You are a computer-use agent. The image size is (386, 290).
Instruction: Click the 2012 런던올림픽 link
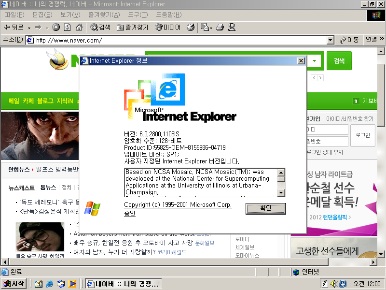point(330,217)
